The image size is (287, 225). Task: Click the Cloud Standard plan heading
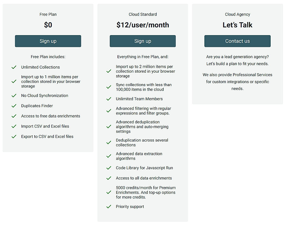click(143, 14)
